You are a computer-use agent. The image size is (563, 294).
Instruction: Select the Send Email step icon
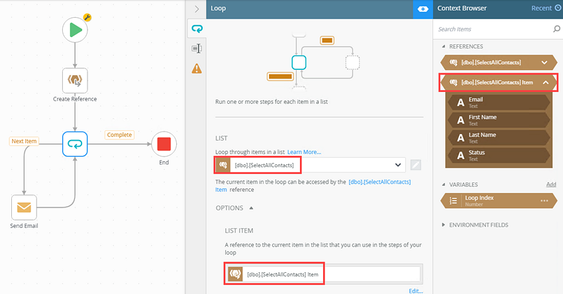(24, 207)
